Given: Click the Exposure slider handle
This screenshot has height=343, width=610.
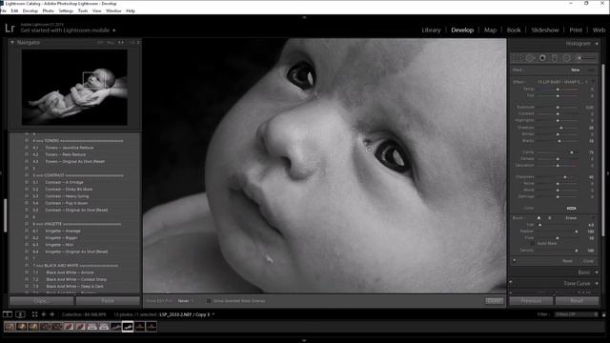Looking at the screenshot, I should coord(558,108).
